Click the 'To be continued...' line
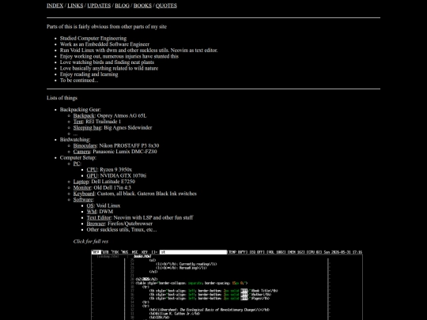Screen dimensions: 427x320 click(x=79, y=81)
